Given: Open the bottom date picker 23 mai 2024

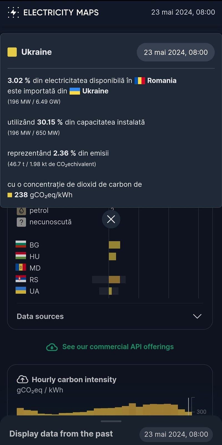Looking at the screenshot, I should (x=176, y=434).
